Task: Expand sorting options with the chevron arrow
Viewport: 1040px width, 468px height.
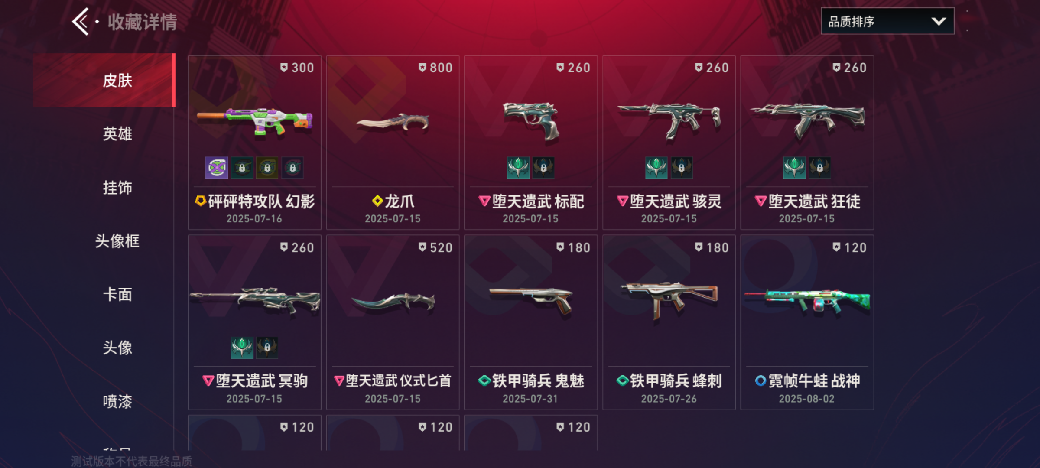Action: coord(939,21)
